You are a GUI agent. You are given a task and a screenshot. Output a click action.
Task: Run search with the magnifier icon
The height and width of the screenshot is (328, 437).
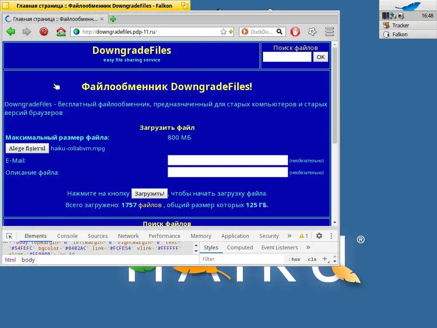[279, 32]
